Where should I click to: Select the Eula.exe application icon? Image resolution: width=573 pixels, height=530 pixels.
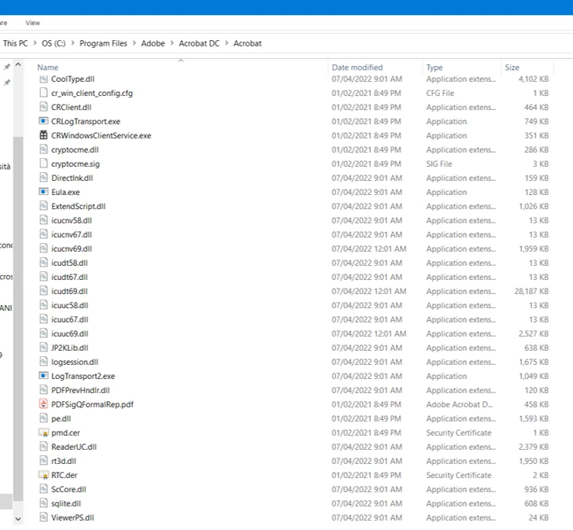[43, 192]
